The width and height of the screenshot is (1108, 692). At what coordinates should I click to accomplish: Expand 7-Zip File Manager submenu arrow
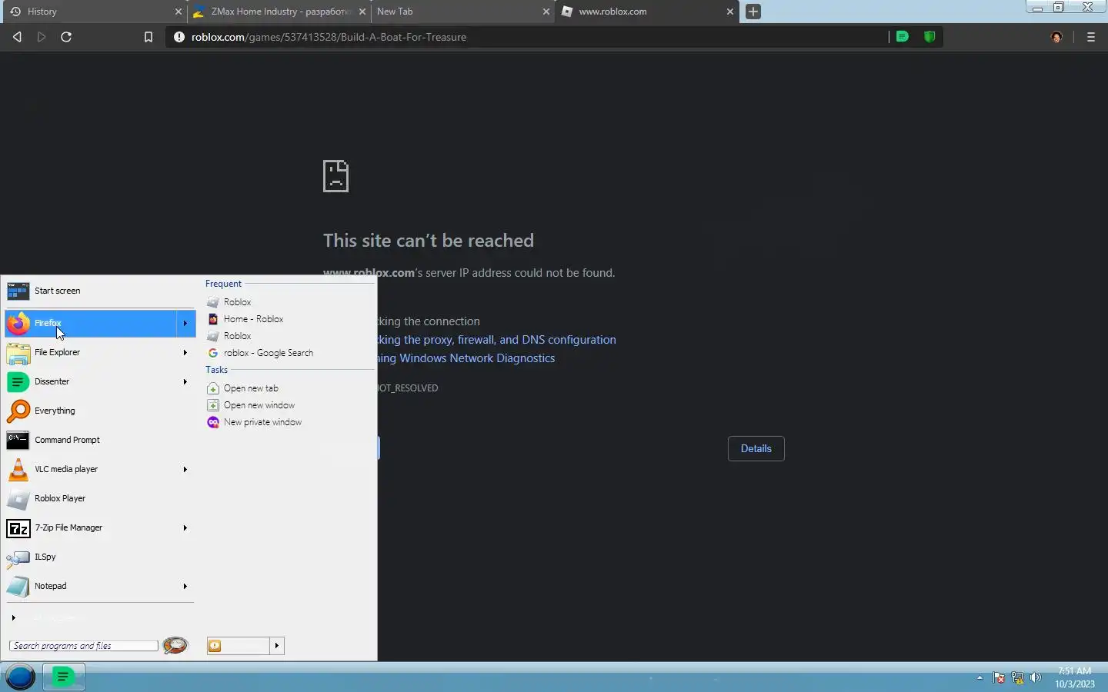click(x=185, y=527)
